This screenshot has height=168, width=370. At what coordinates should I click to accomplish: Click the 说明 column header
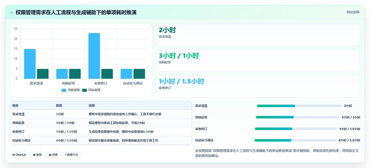[x=92, y=106]
